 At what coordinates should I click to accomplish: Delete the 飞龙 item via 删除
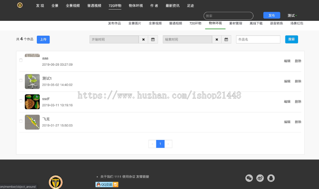[298, 122]
